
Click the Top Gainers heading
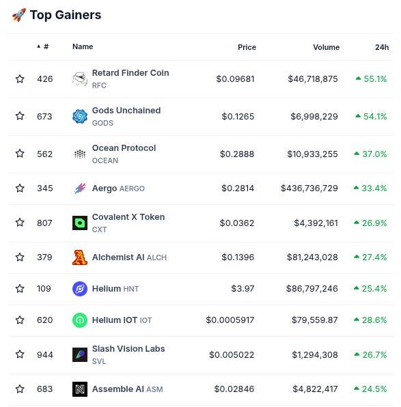click(x=66, y=15)
